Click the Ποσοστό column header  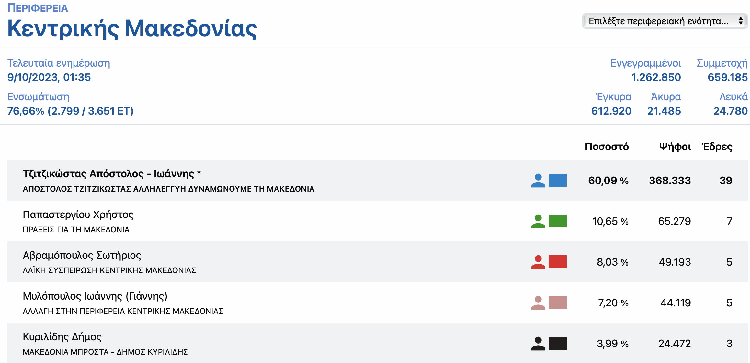click(607, 147)
